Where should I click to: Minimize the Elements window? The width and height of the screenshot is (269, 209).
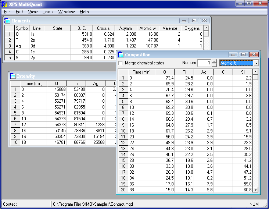[x=184, y=21]
